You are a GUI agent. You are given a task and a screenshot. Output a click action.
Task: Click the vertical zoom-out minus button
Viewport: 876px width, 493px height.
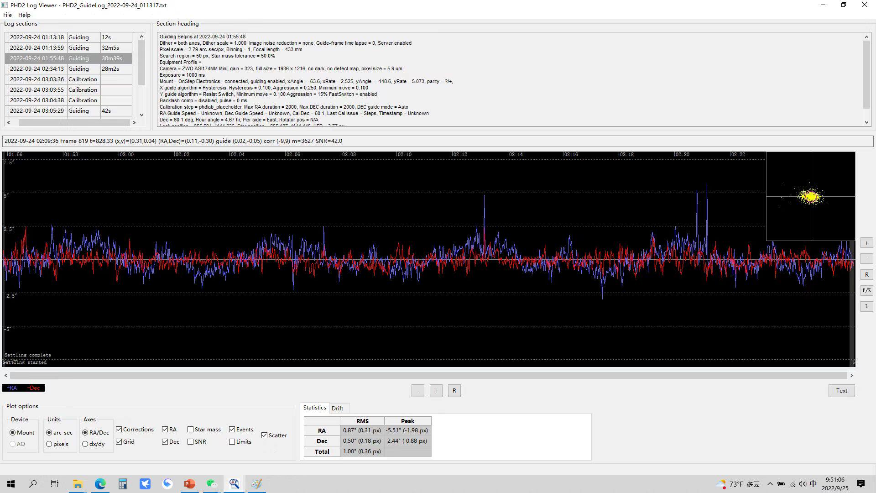(x=866, y=259)
